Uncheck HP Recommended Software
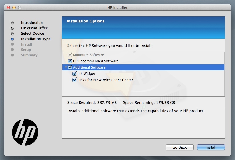This screenshot has width=235, height=160. coord(70,61)
